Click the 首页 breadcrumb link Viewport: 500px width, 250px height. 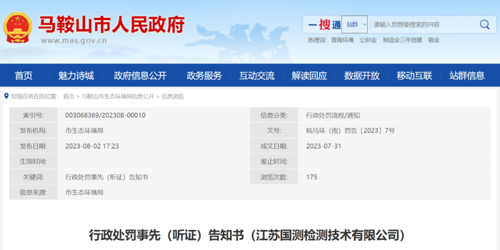69,97
